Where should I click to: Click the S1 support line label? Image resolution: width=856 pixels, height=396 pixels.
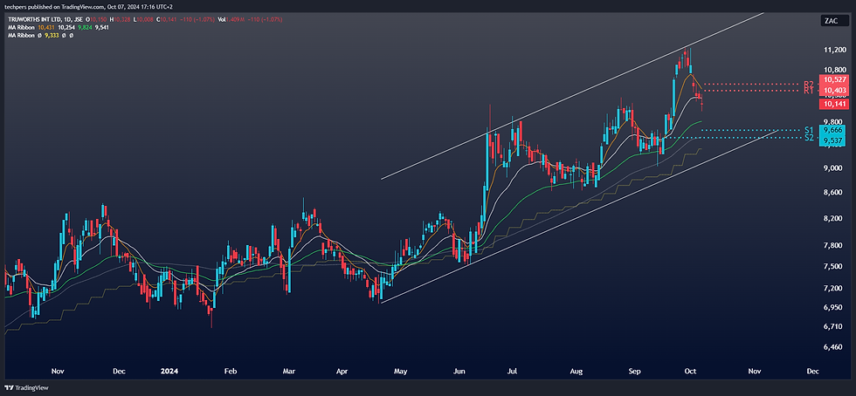(809, 130)
